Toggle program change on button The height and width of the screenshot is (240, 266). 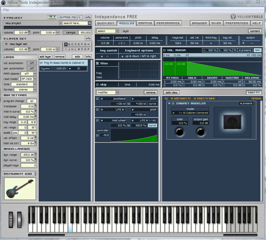32,101
